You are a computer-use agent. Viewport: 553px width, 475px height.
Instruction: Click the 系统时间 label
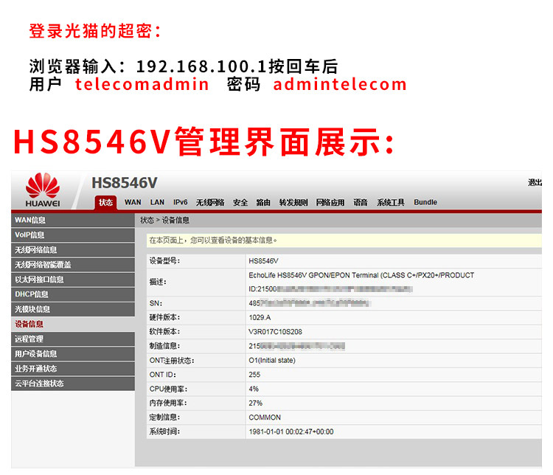tap(164, 431)
